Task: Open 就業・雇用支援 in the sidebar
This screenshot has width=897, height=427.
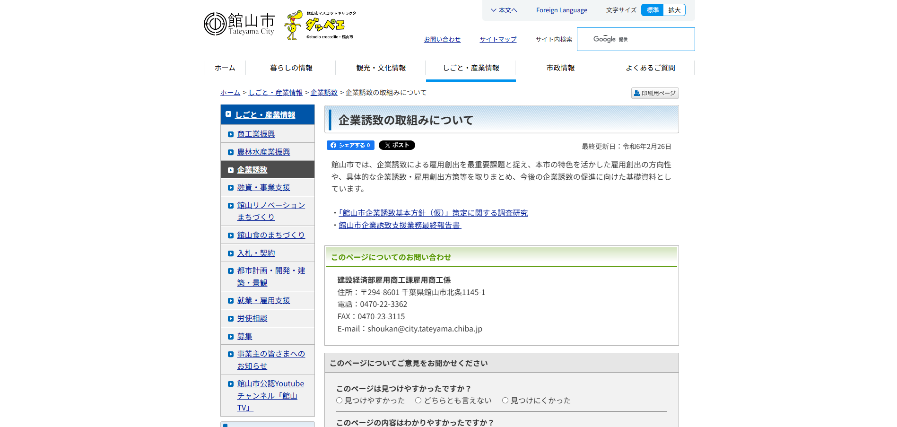Action: [x=263, y=300]
